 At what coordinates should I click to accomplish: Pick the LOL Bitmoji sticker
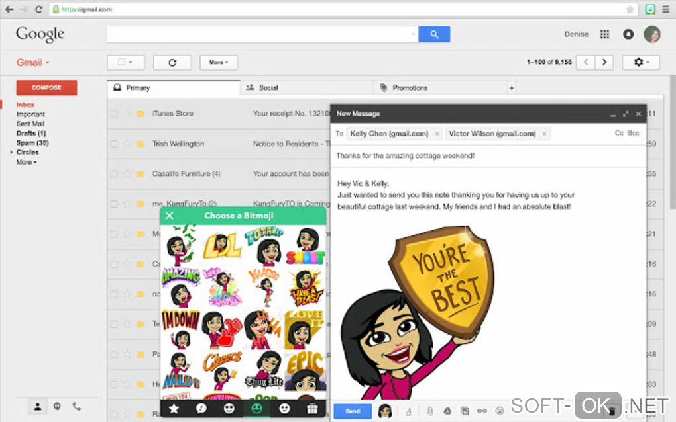tap(223, 245)
